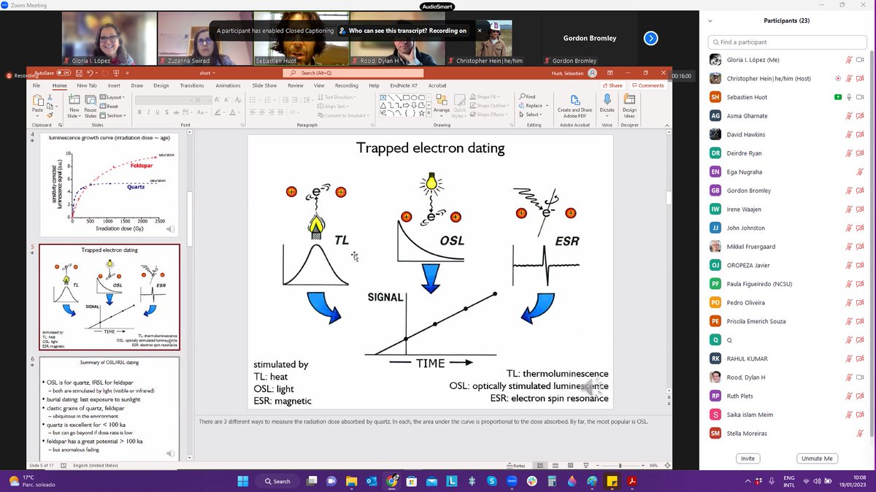Open Design Ideas pane
Screen dimensions: 876x492
(629, 104)
